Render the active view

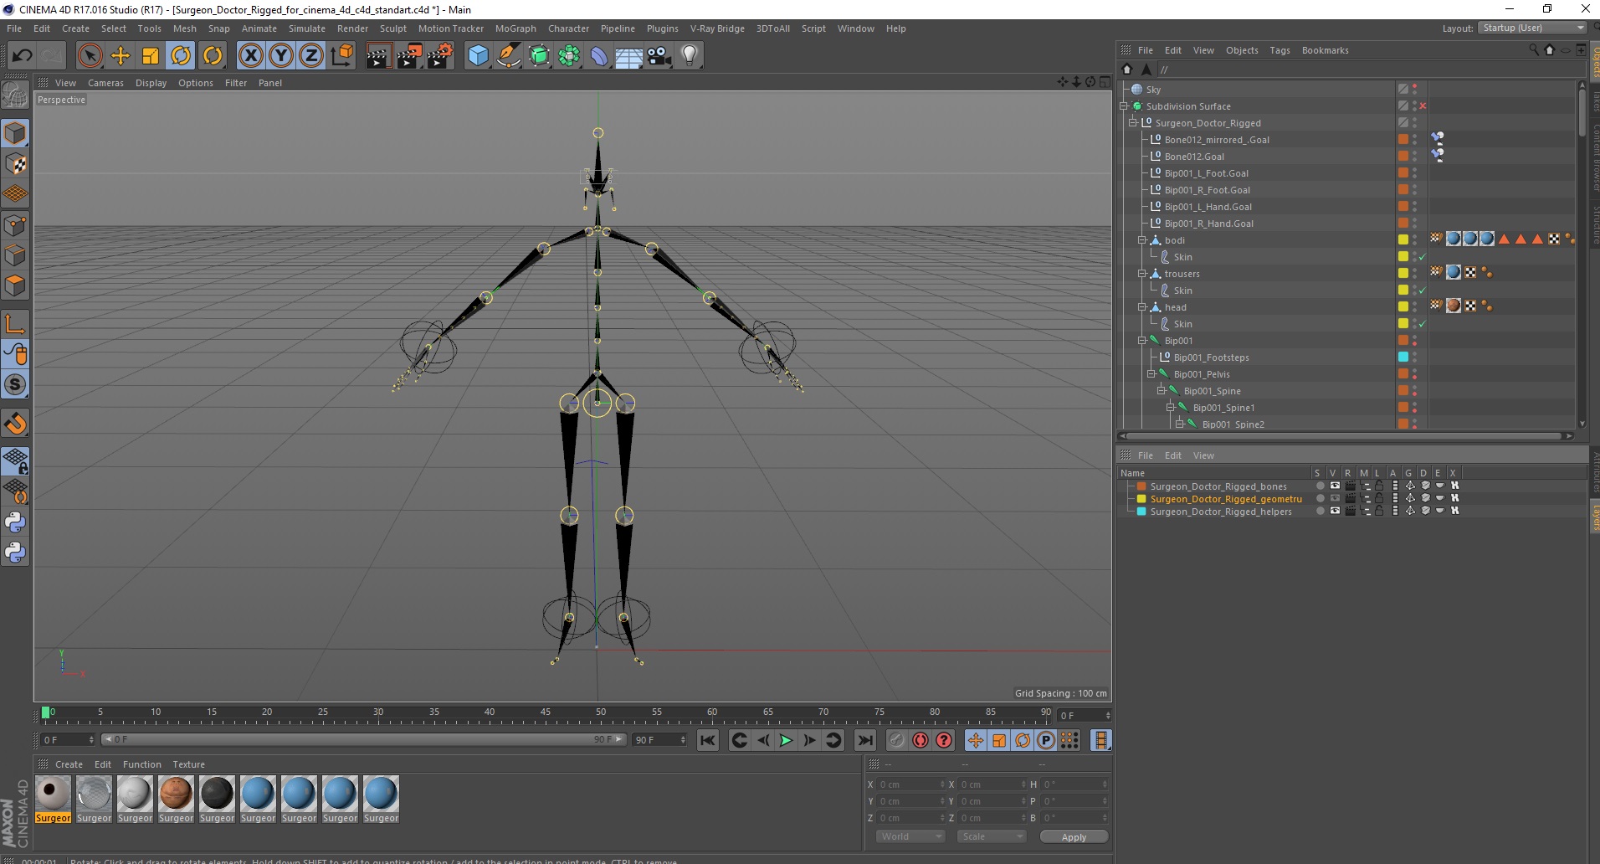pyautogui.click(x=378, y=56)
